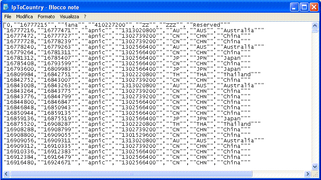The width and height of the screenshot is (321, 180).
Task: Click the value 16781311
Action: (58, 53)
